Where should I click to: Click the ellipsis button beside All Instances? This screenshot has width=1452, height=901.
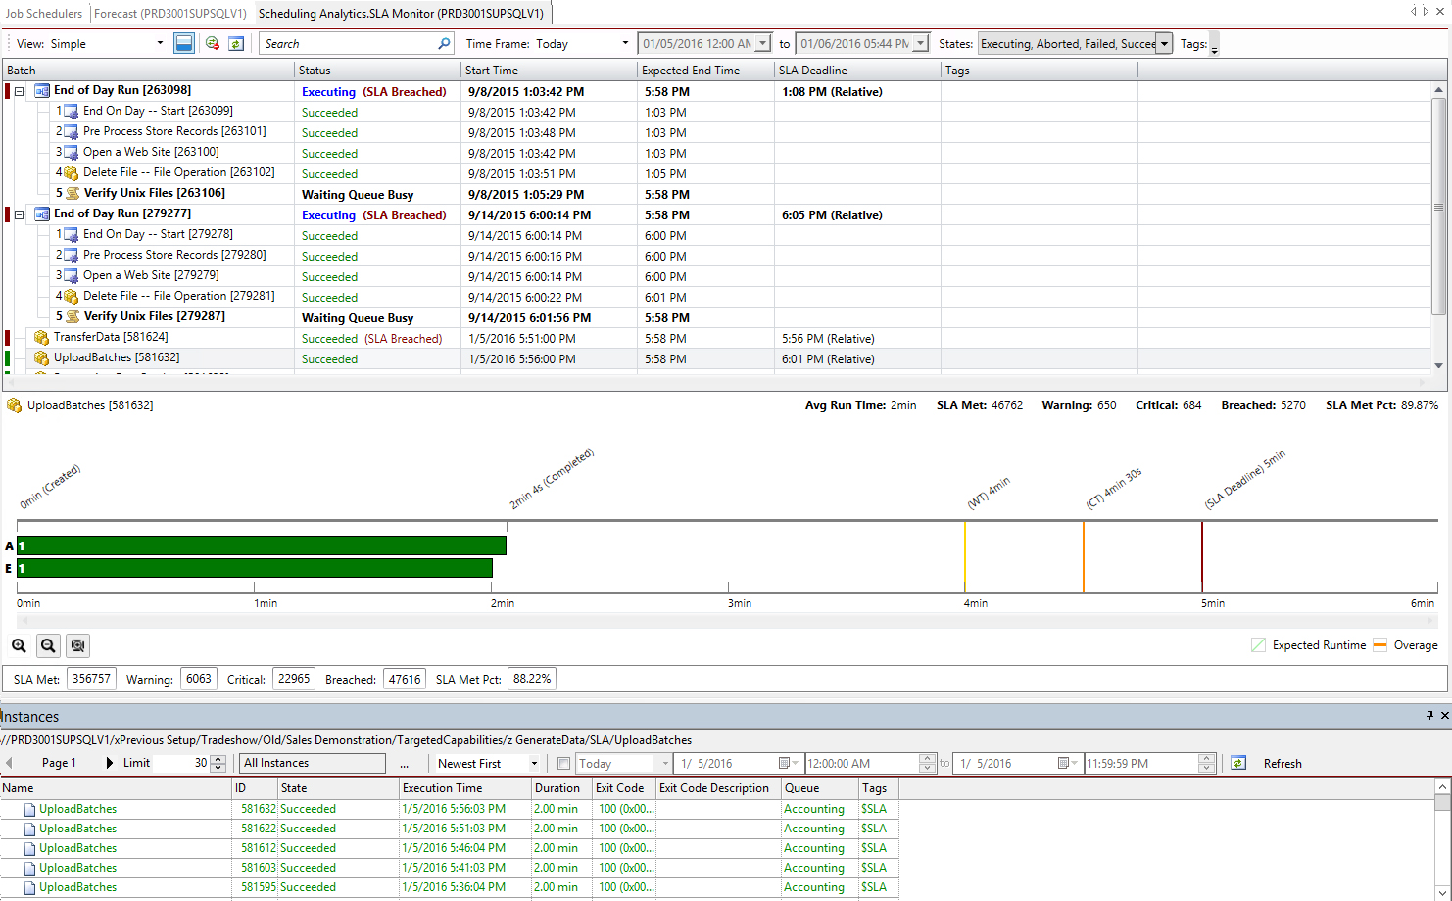[406, 763]
